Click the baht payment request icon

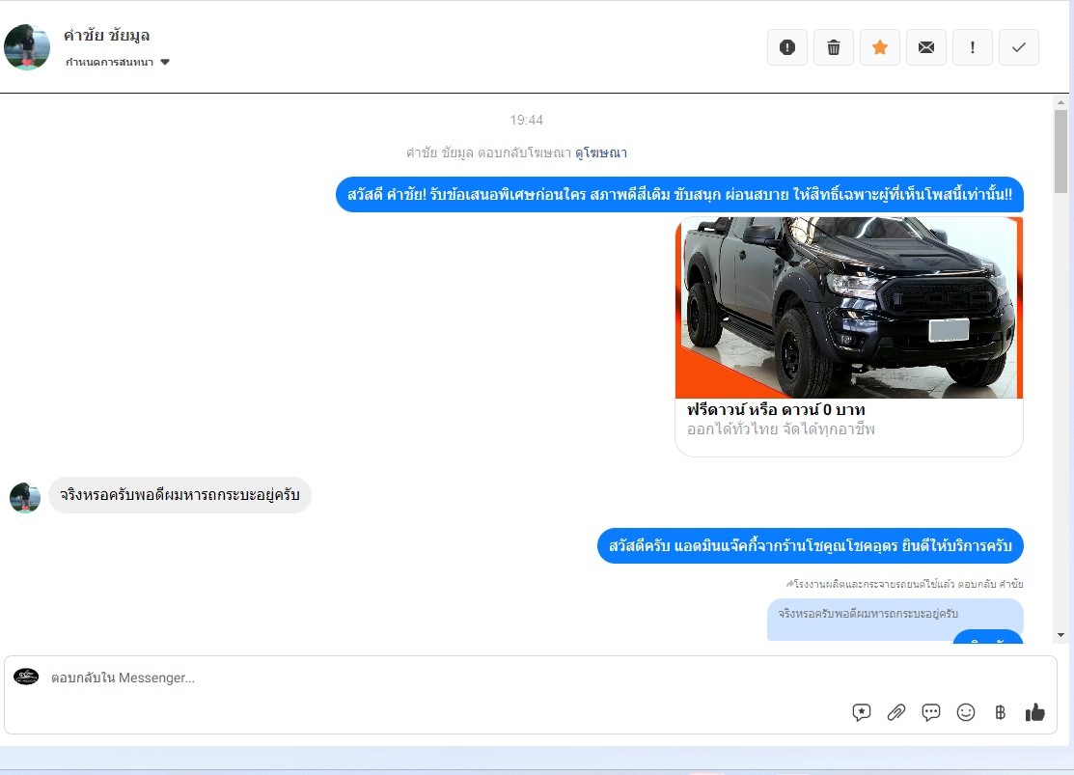pyautogui.click(x=1000, y=712)
